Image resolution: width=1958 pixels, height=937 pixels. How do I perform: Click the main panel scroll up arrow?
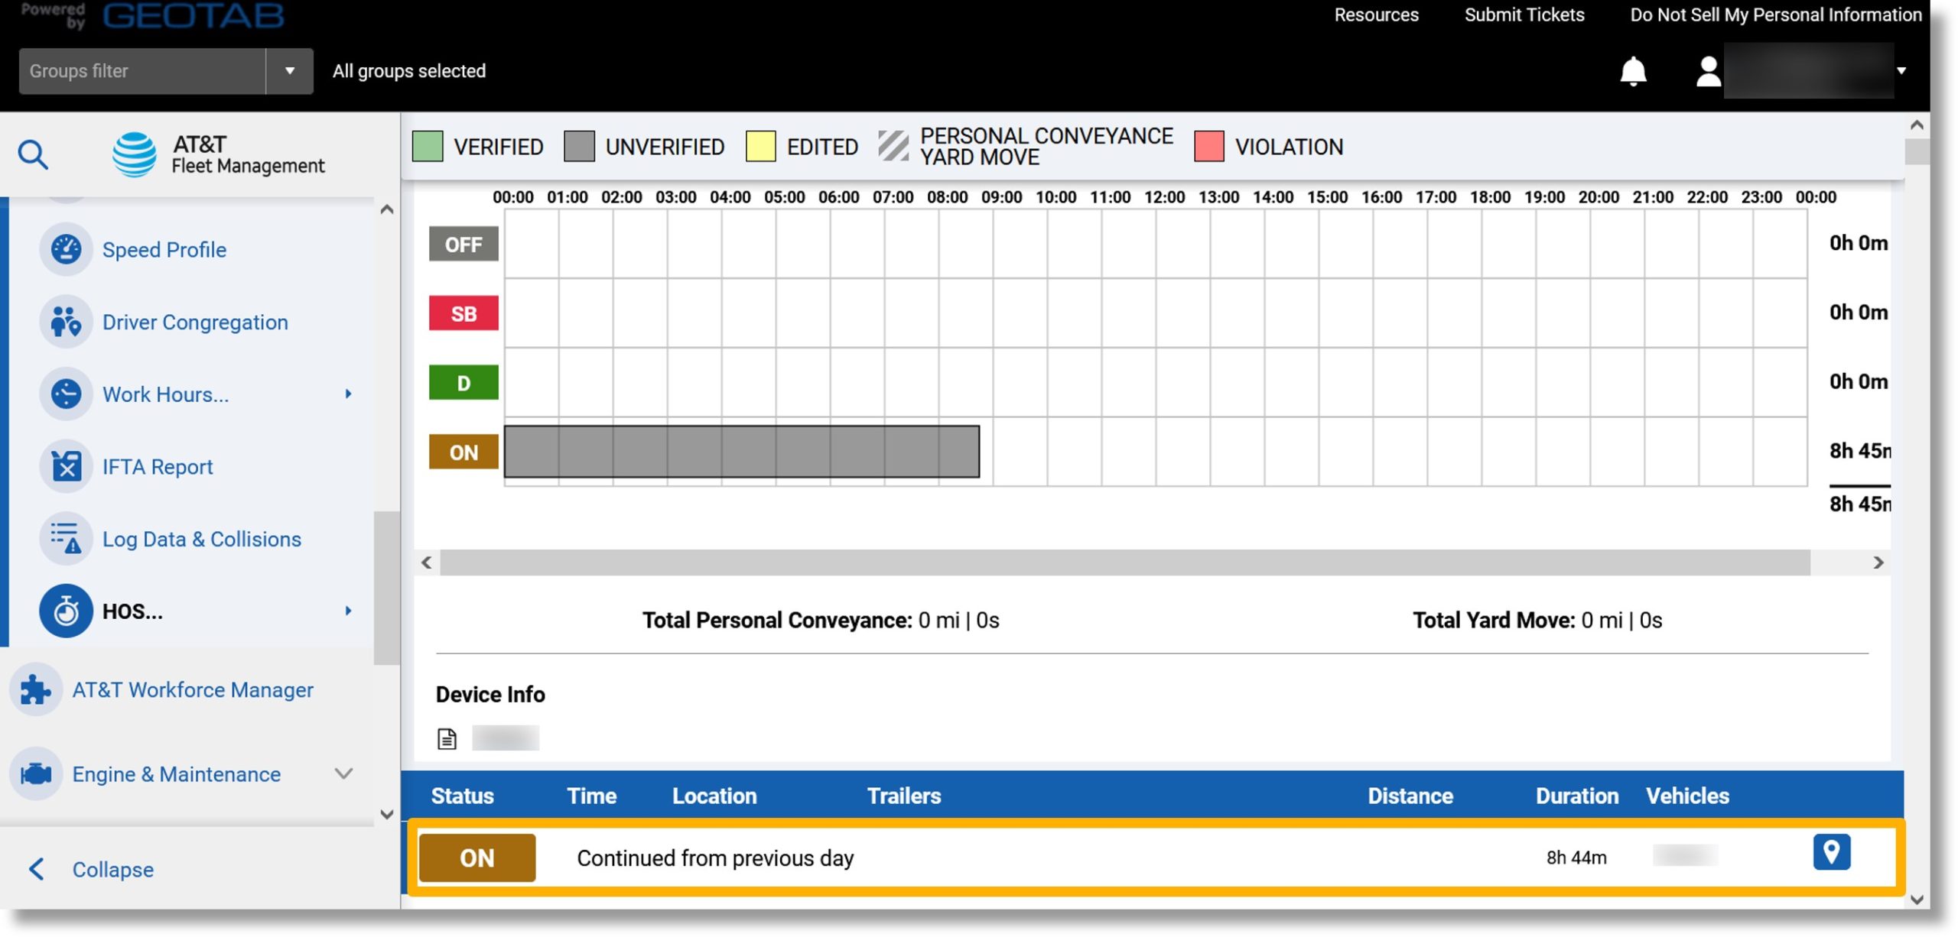tap(1917, 125)
